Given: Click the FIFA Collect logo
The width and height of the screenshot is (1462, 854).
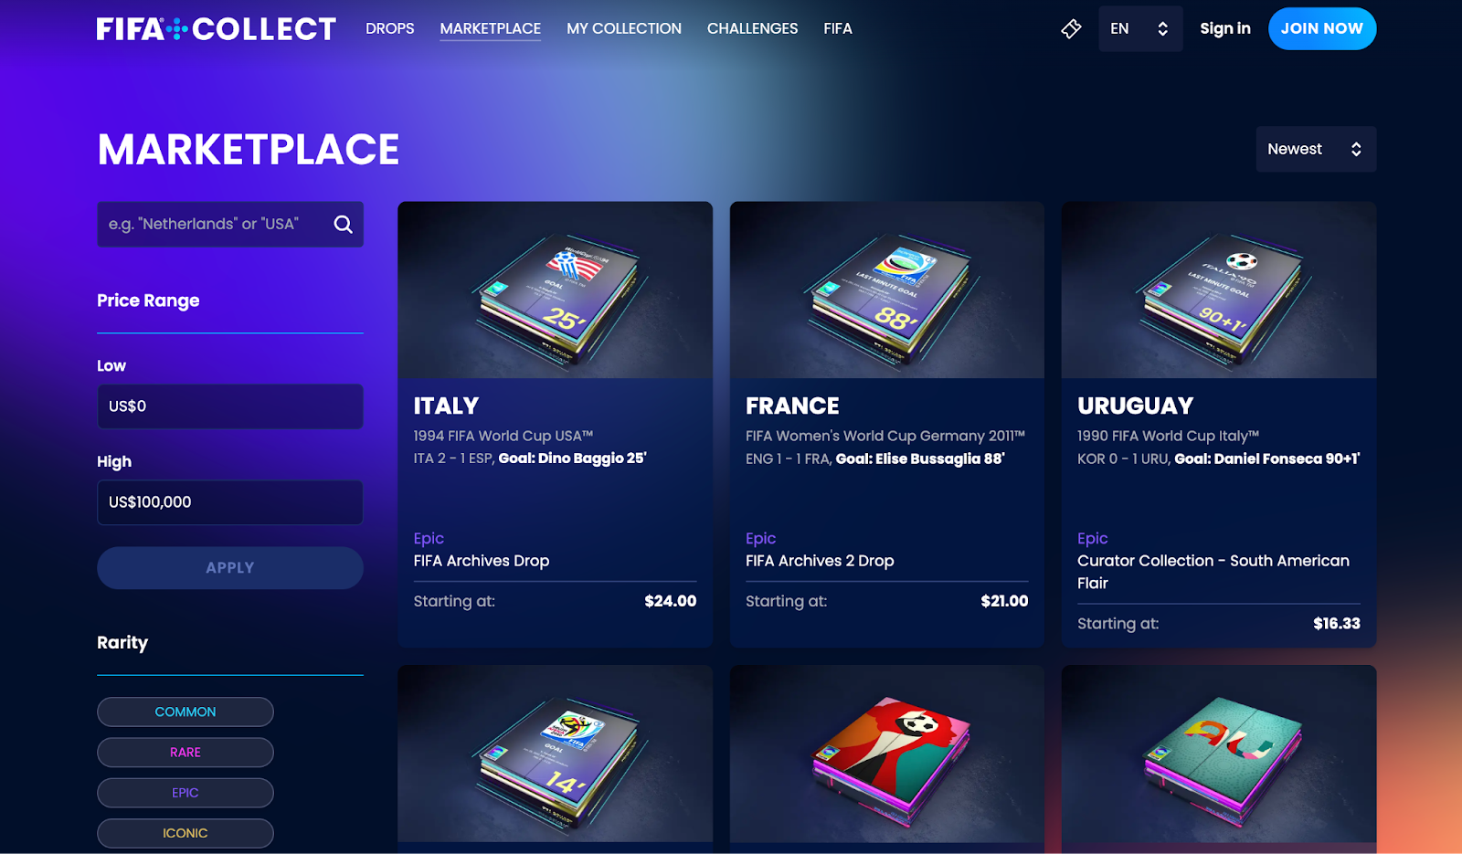Looking at the screenshot, I should pyautogui.click(x=217, y=29).
